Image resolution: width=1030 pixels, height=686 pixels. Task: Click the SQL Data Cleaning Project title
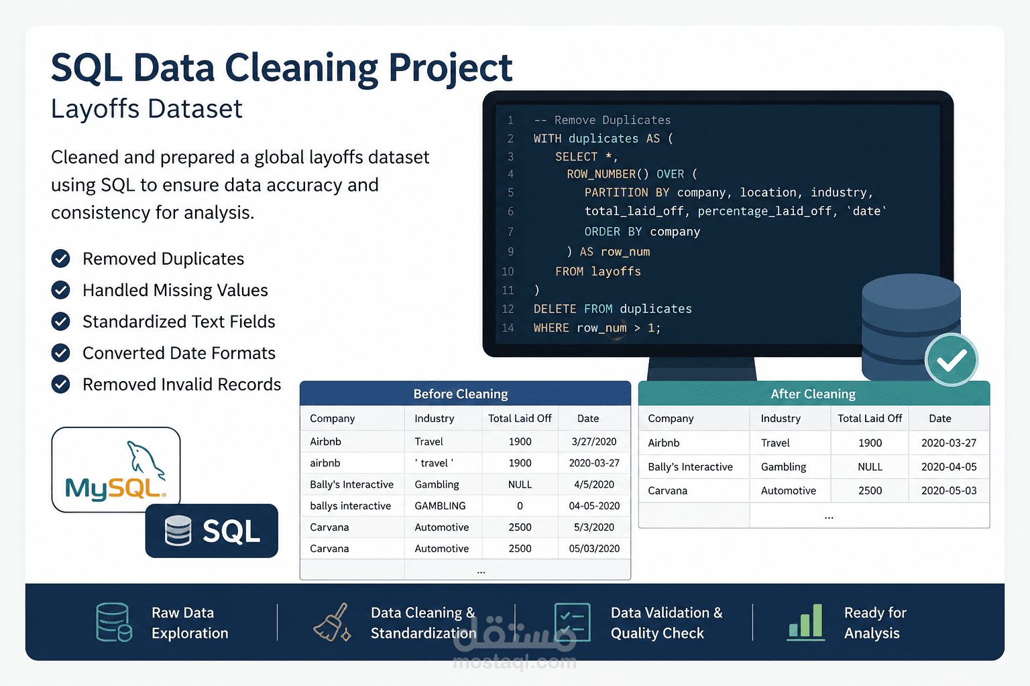282,68
